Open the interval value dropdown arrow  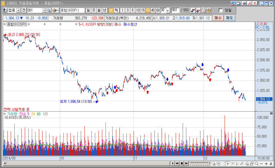tap(168, 11)
